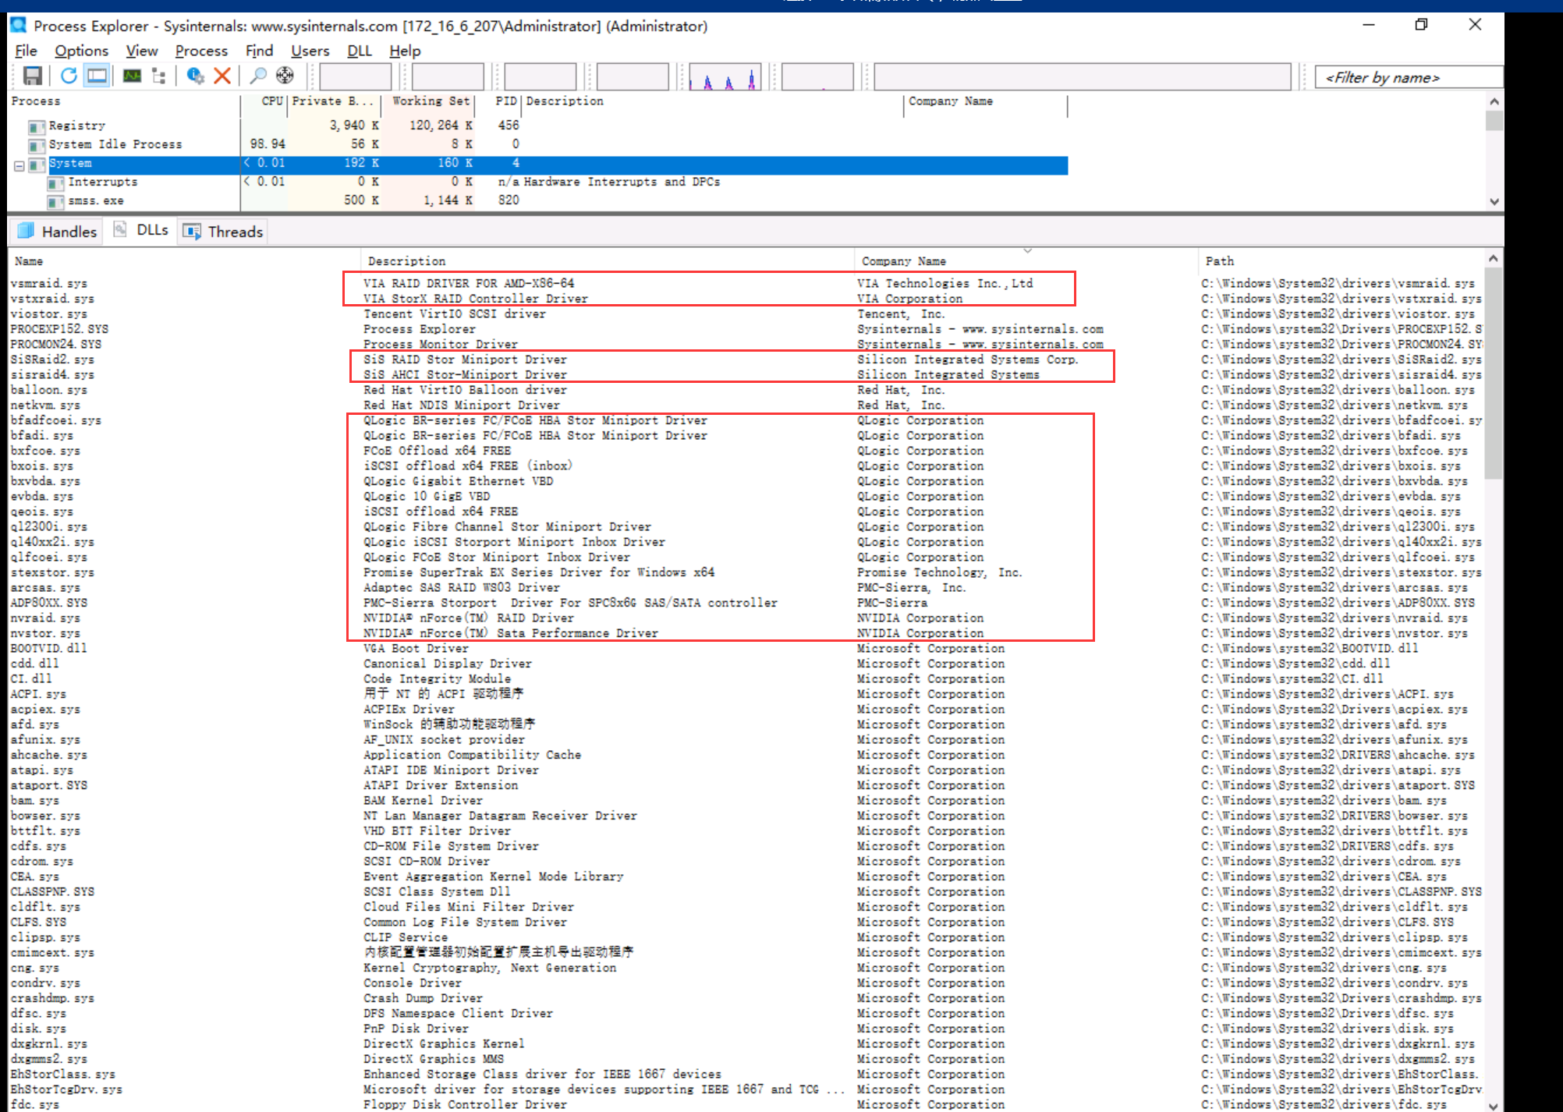This screenshot has width=1563, height=1112.
Task: Select the cldflt.sys row
Action: point(746,907)
